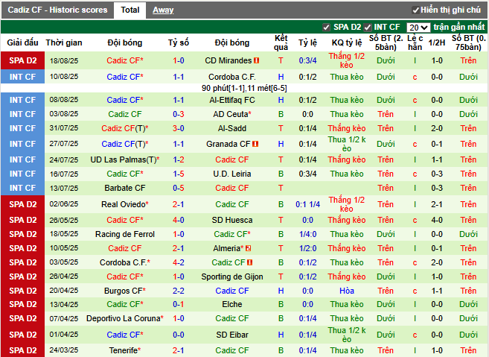Click the Cadiz CF - Historic scores title
Screen dimensions: 489x357
click(57, 10)
